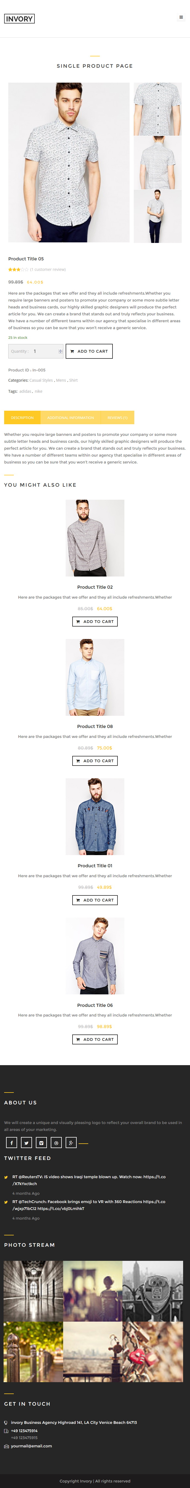Click the star rating of Product Title 05
Image resolution: width=190 pixels, height=1488 pixels.
18,269
